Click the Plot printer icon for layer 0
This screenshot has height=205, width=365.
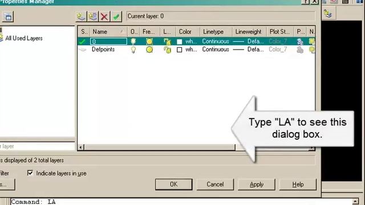pyautogui.click(x=300, y=42)
